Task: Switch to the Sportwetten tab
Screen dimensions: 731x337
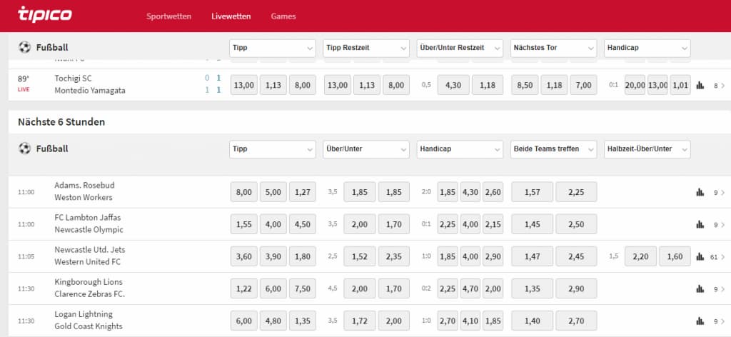Action: (168, 16)
